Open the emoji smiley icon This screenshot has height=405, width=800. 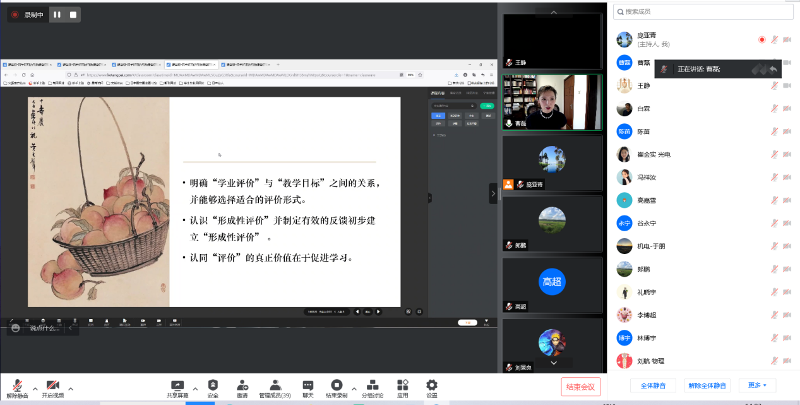16,328
